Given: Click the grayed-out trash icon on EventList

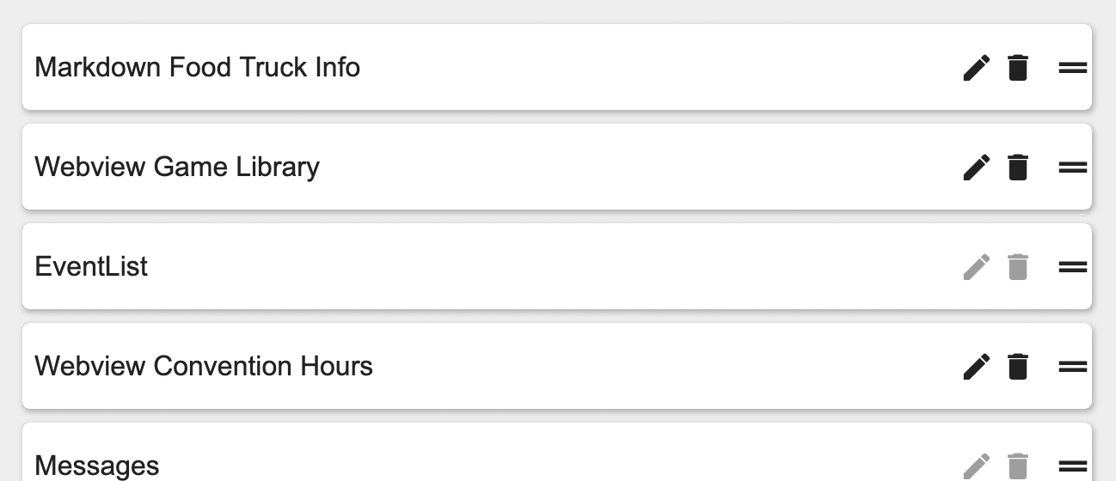Looking at the screenshot, I should click(x=1018, y=266).
